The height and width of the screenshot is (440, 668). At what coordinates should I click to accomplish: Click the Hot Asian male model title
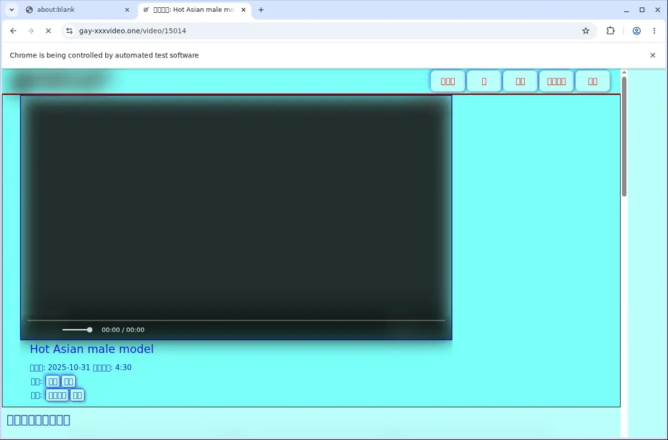click(x=92, y=349)
